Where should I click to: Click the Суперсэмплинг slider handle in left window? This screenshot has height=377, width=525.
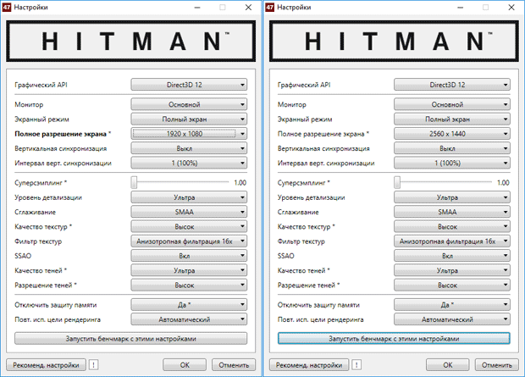coord(134,182)
